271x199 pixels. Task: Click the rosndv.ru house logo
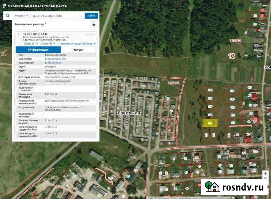pos(212,186)
